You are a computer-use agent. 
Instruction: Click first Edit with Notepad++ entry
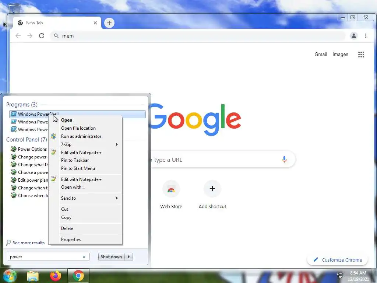pyautogui.click(x=85, y=153)
